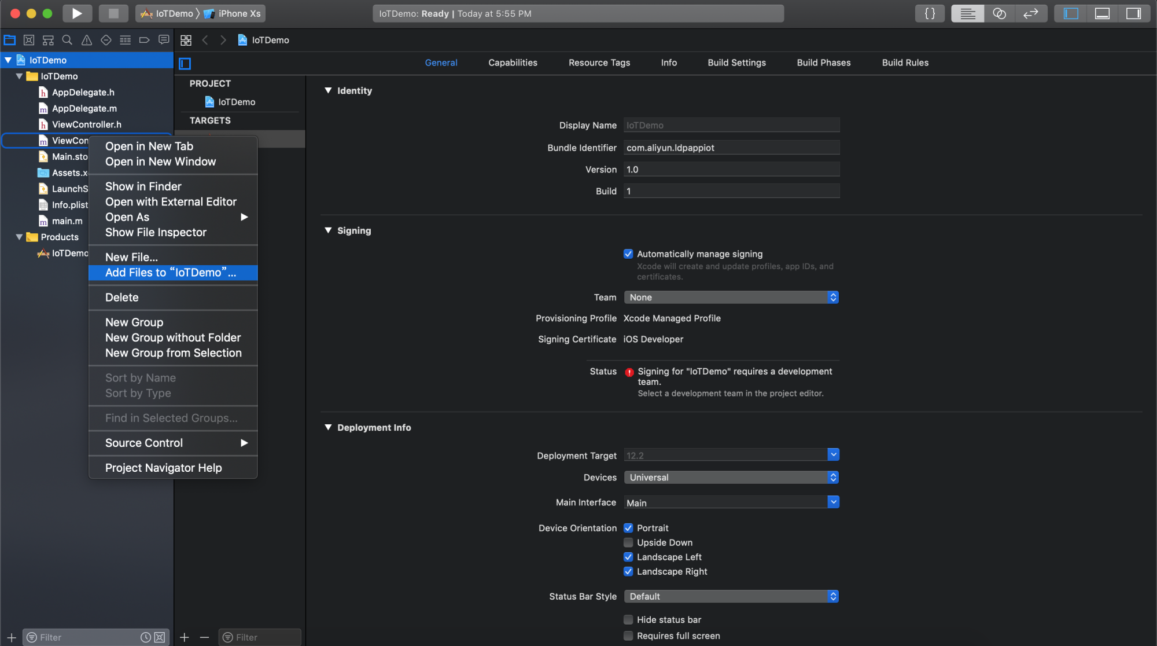1157x646 pixels.
Task: Go forward in editor history
Action: 223,40
